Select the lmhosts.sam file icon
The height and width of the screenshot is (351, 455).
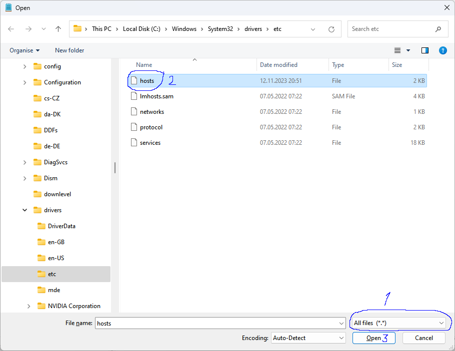tap(133, 96)
